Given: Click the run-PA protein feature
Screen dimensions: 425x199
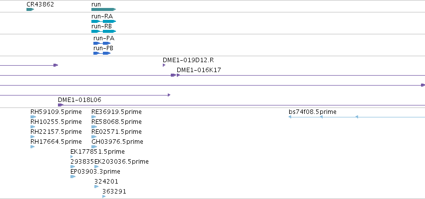Looking at the screenshot, I should [102, 43].
